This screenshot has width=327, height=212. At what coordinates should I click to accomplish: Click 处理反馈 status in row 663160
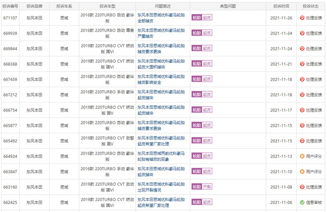pyautogui.click(x=314, y=187)
